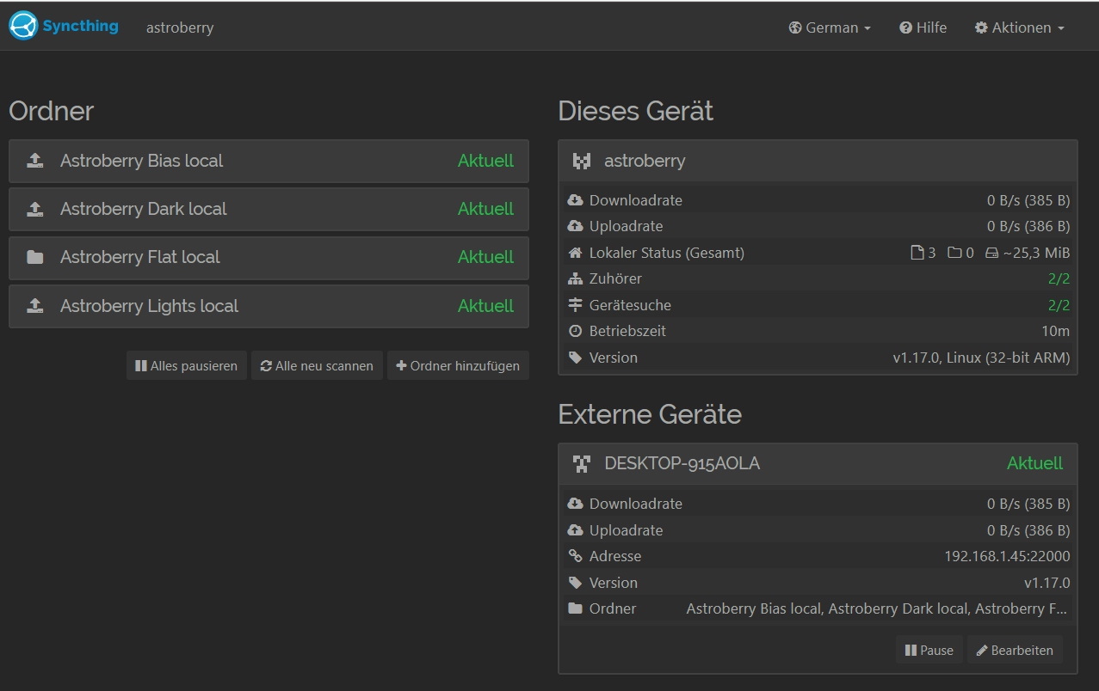The height and width of the screenshot is (691, 1099).
Task: Click Aktuell status of DESKTOP-915AOLA
Action: (1034, 463)
